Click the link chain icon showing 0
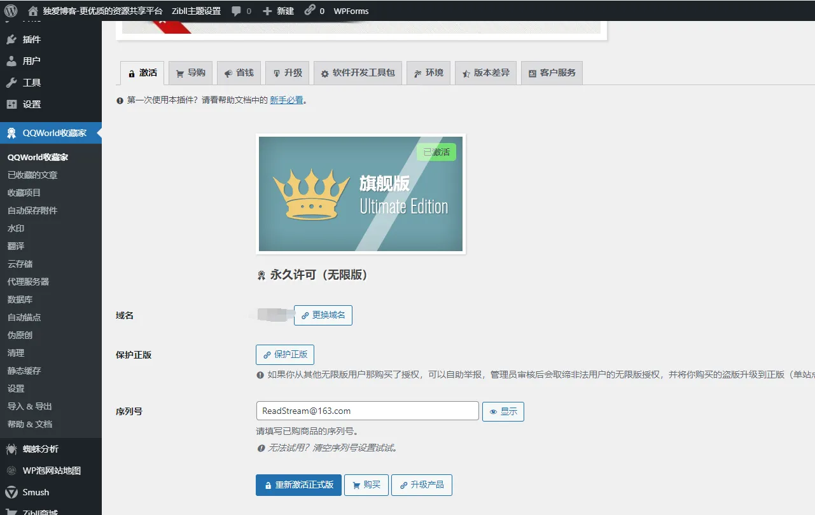This screenshot has width=815, height=515. [x=312, y=10]
